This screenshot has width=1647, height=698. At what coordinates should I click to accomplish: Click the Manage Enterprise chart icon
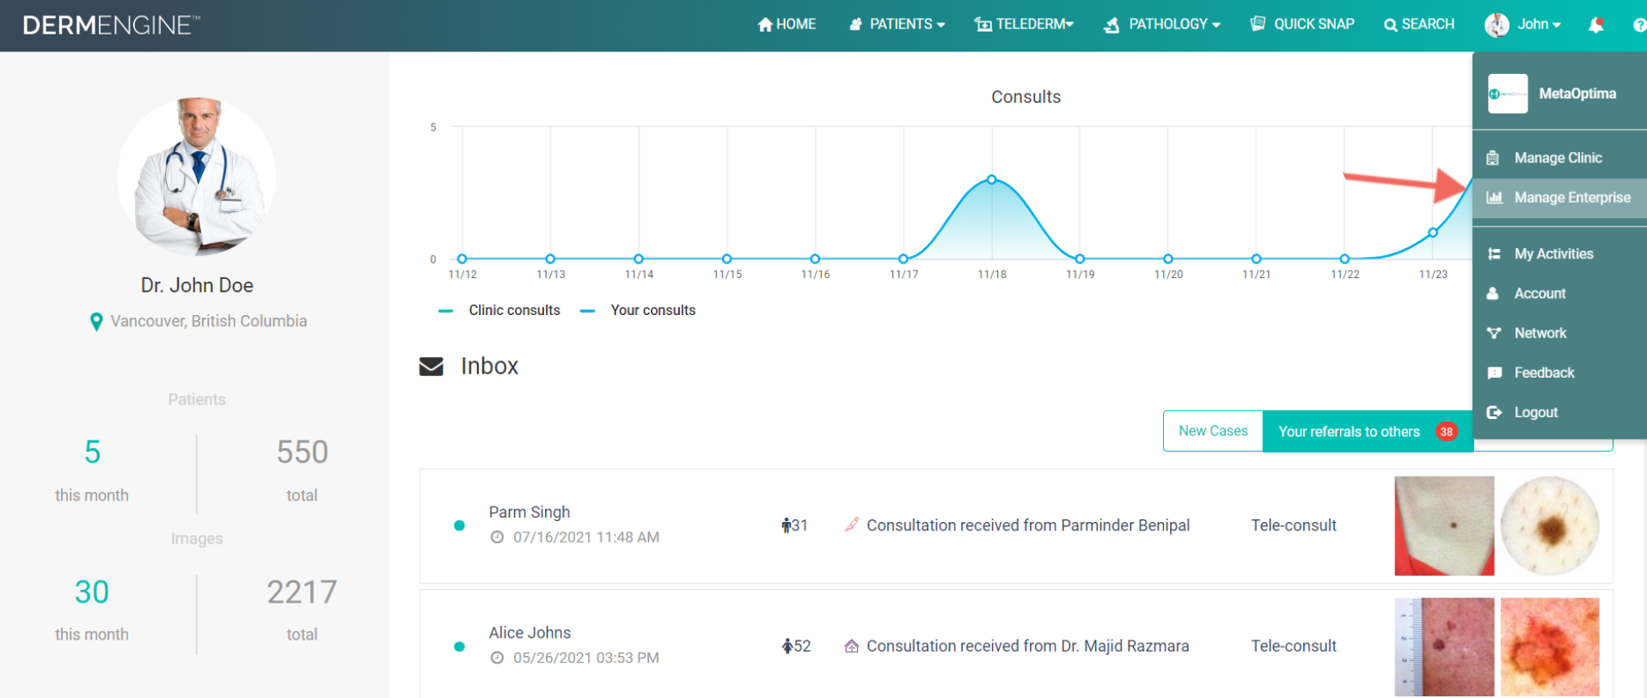(1494, 197)
